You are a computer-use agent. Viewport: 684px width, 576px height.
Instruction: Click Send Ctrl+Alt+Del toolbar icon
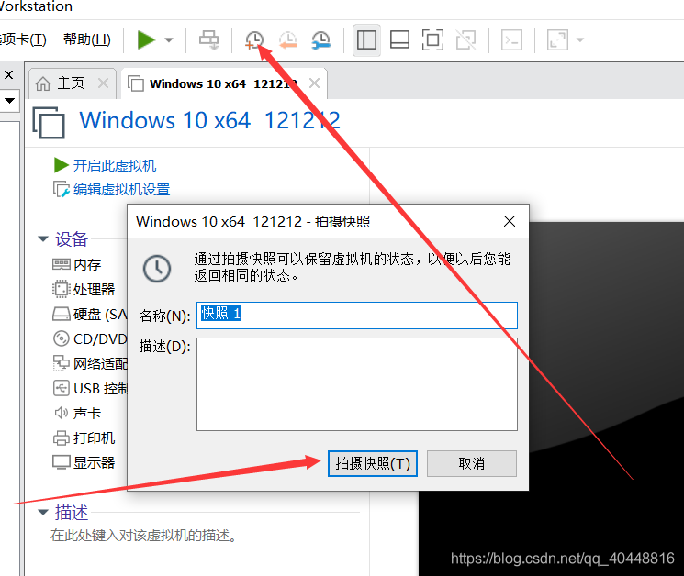coord(209,40)
